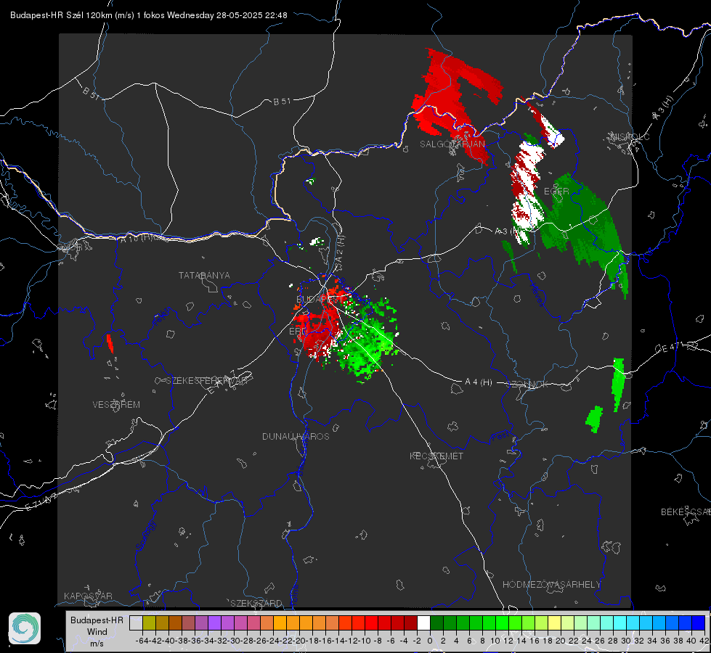
Task: Select the dark red swatch between -4 and -2
Action: pyautogui.click(x=410, y=623)
